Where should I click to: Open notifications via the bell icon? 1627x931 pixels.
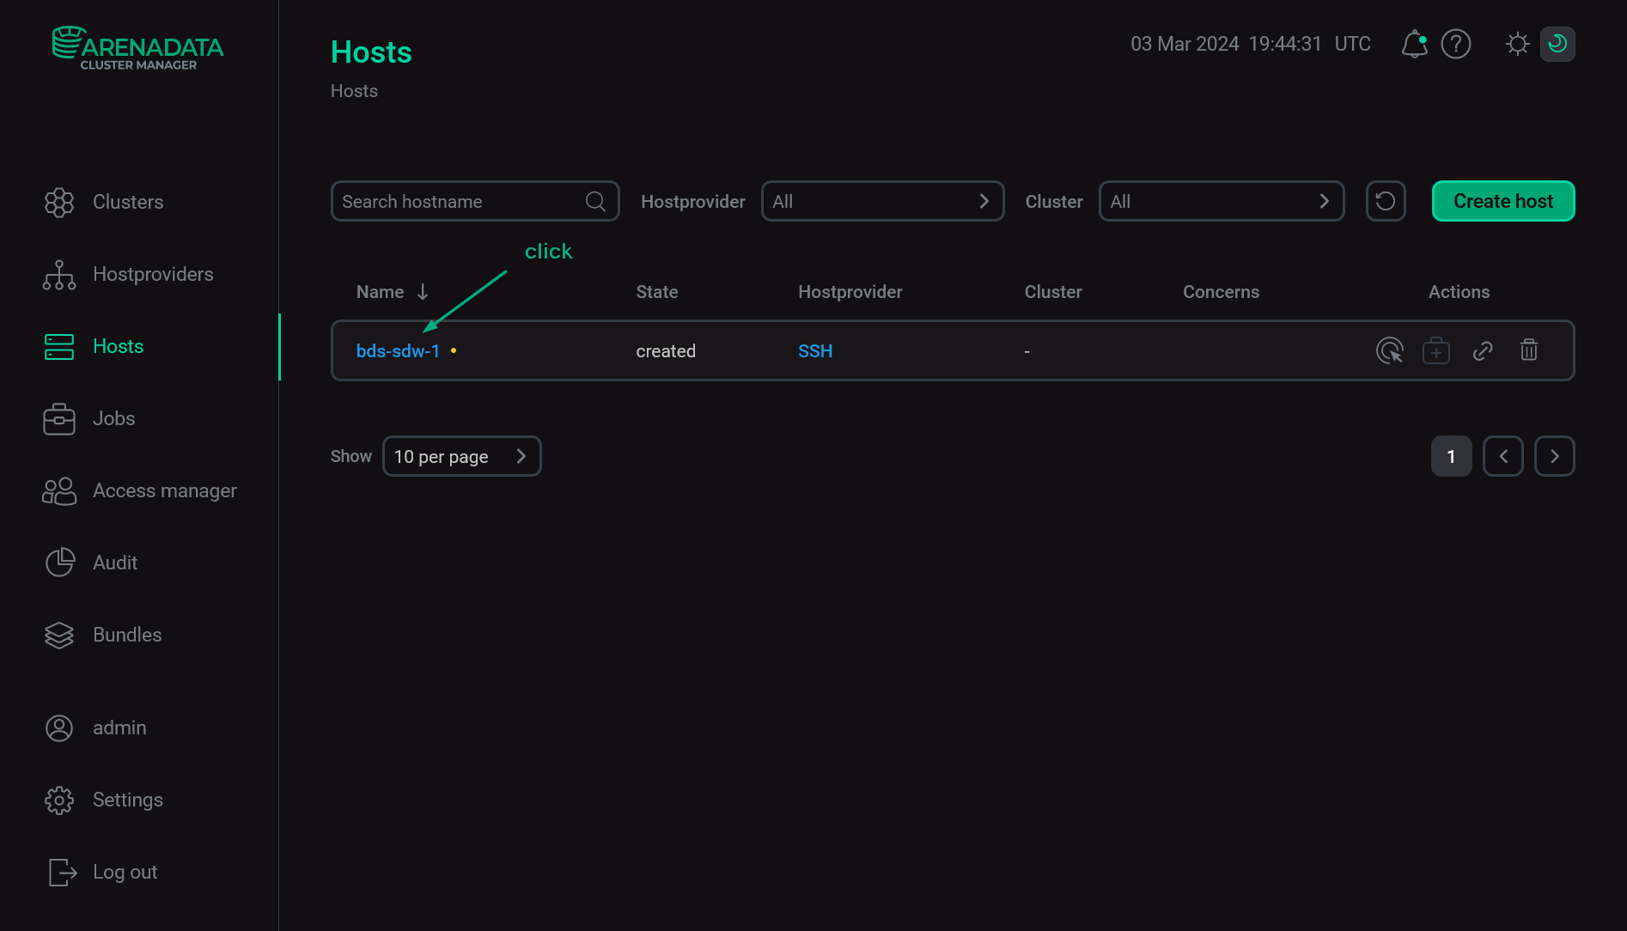[1413, 44]
